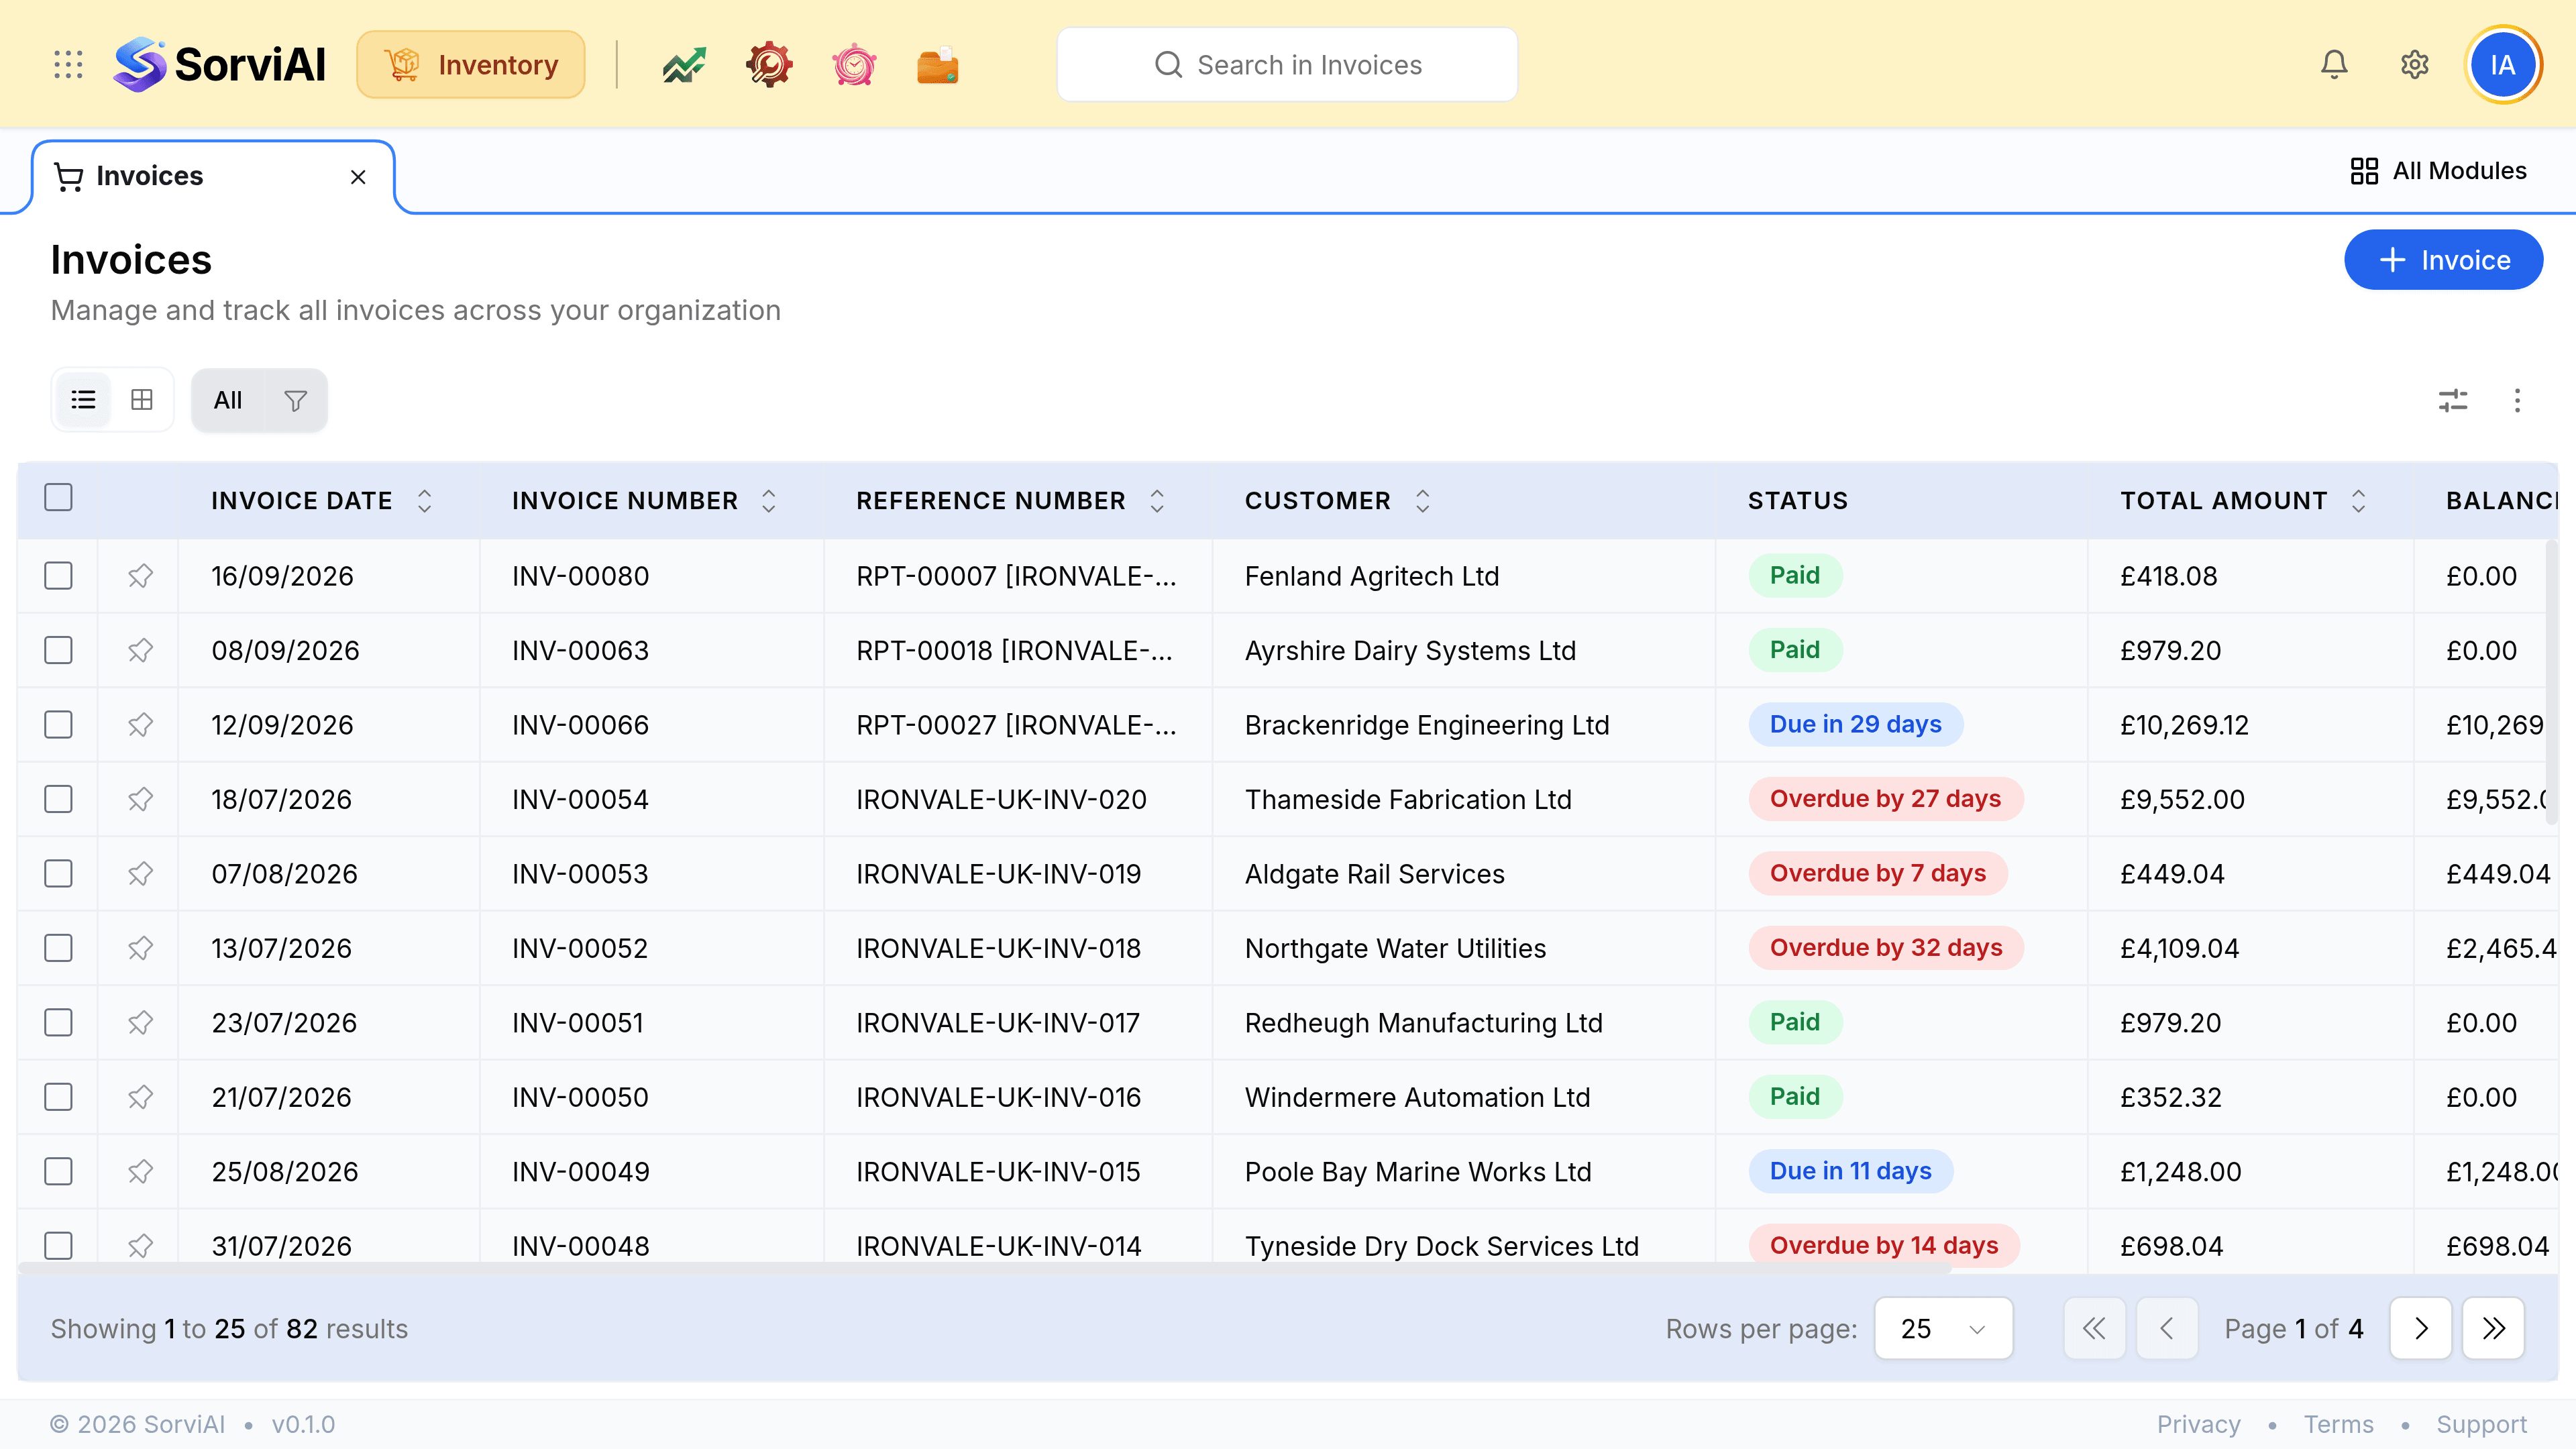2576x1449 pixels.
Task: Open IA user avatar menu
Action: tap(2503, 65)
